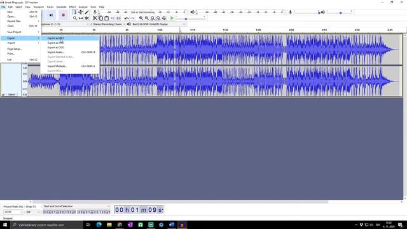
Task: Click New in File menu
Action: coord(21,12)
